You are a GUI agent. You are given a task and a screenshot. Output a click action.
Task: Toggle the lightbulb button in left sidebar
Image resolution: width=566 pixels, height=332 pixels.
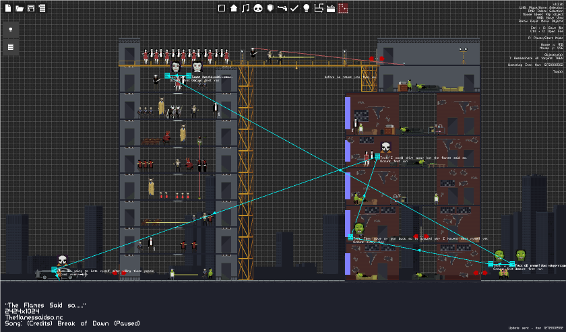[x=11, y=30]
